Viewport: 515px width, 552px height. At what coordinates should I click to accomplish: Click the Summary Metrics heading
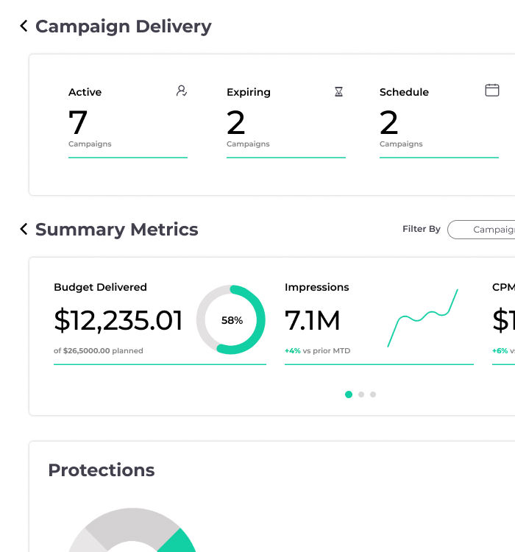pyautogui.click(x=116, y=230)
